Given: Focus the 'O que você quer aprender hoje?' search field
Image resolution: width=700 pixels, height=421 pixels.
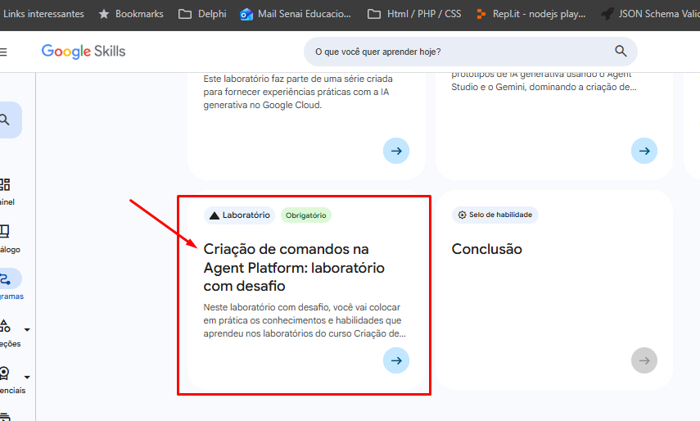Looking at the screenshot, I should coord(471,52).
